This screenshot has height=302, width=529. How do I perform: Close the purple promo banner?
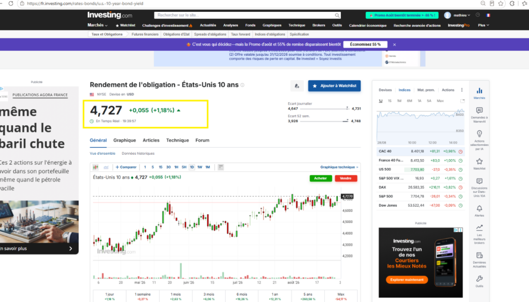pos(394,44)
